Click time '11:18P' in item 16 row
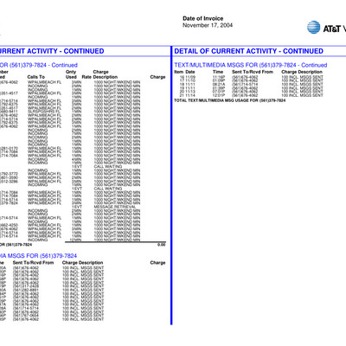 [218, 77]
